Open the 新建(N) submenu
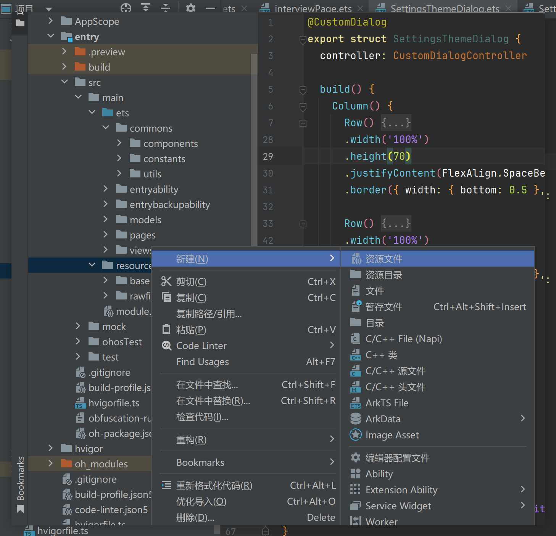The width and height of the screenshot is (556, 536). point(246,259)
